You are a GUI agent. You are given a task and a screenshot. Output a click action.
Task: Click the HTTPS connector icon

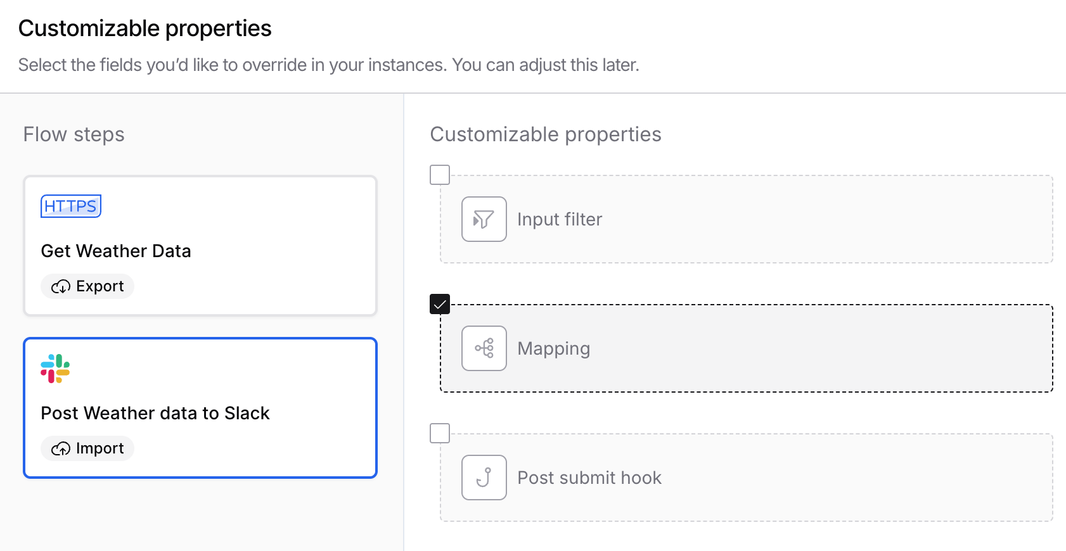71,206
